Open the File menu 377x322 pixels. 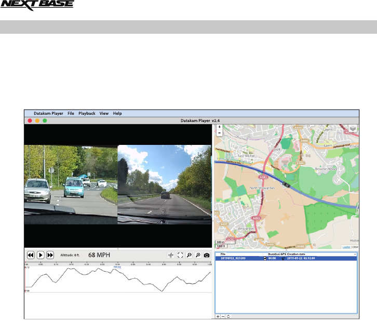click(71, 113)
